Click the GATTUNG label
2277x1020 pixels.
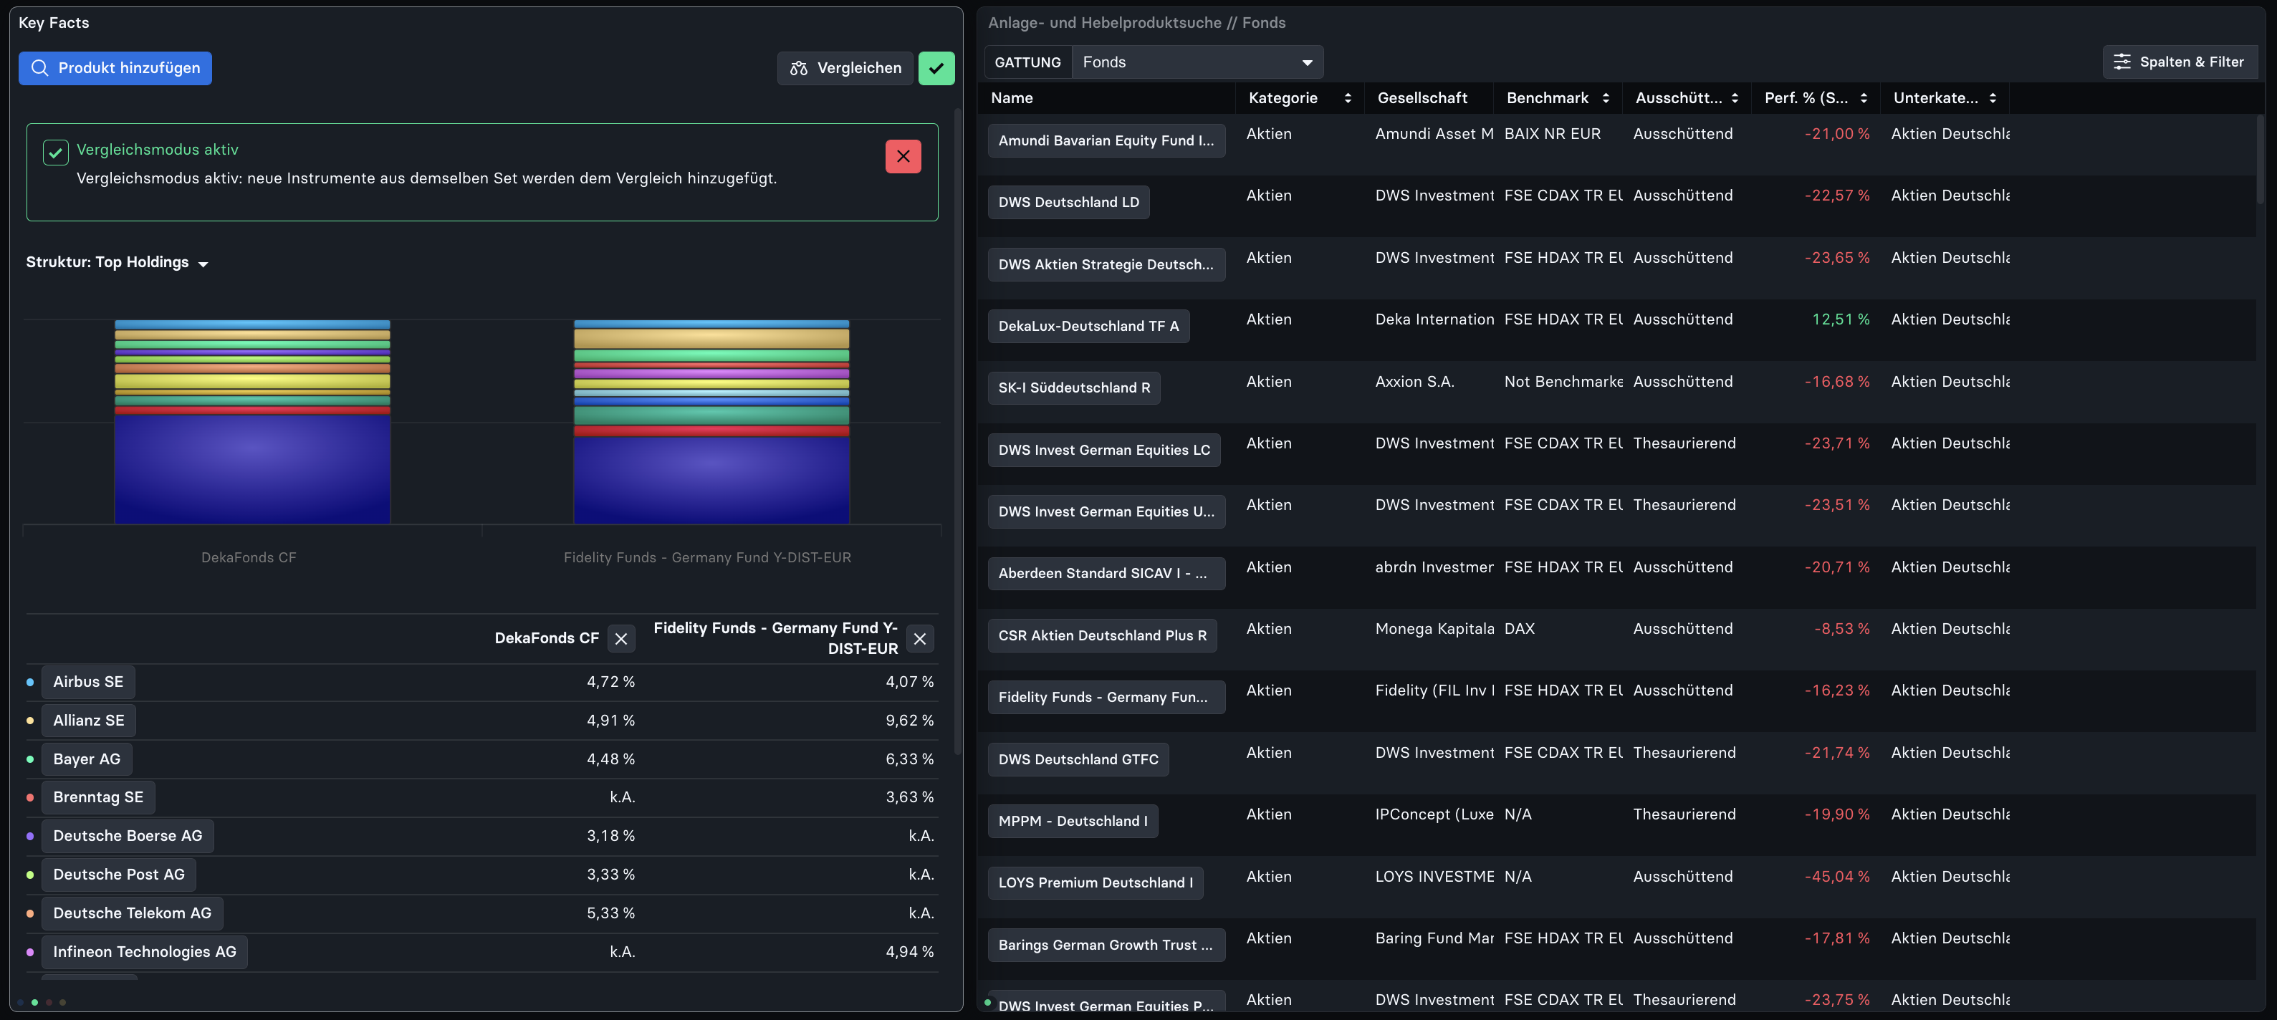pyautogui.click(x=1027, y=62)
